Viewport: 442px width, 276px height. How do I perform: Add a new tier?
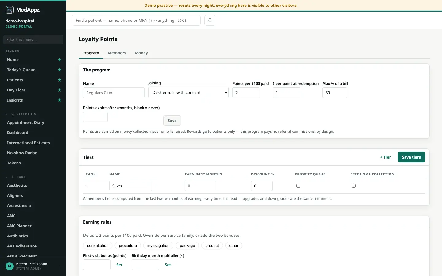click(385, 157)
